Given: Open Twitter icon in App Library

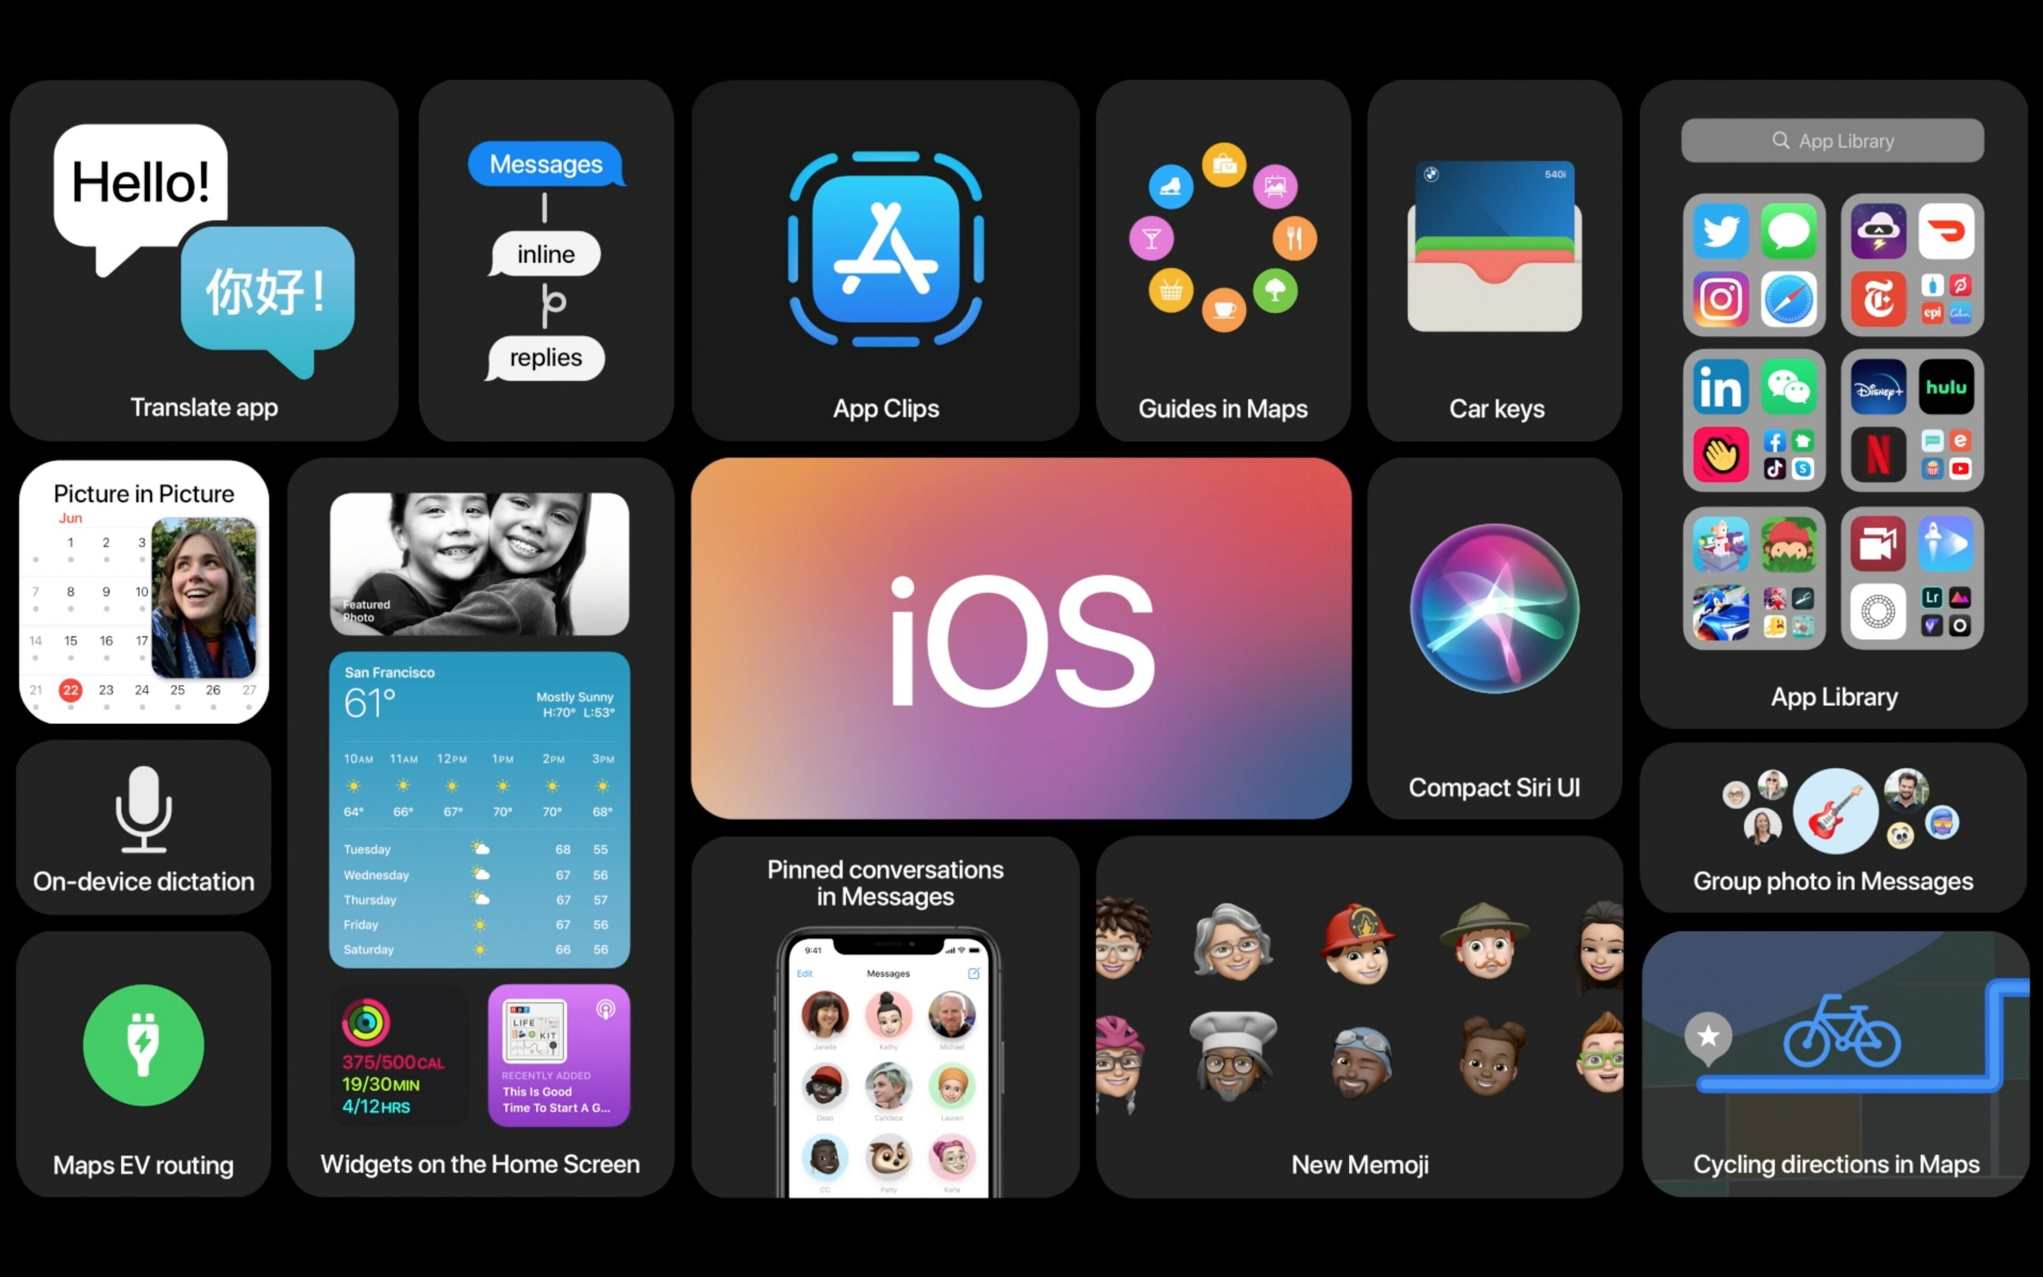Looking at the screenshot, I should [1722, 231].
